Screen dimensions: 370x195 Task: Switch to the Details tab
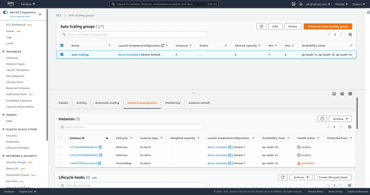(x=63, y=103)
